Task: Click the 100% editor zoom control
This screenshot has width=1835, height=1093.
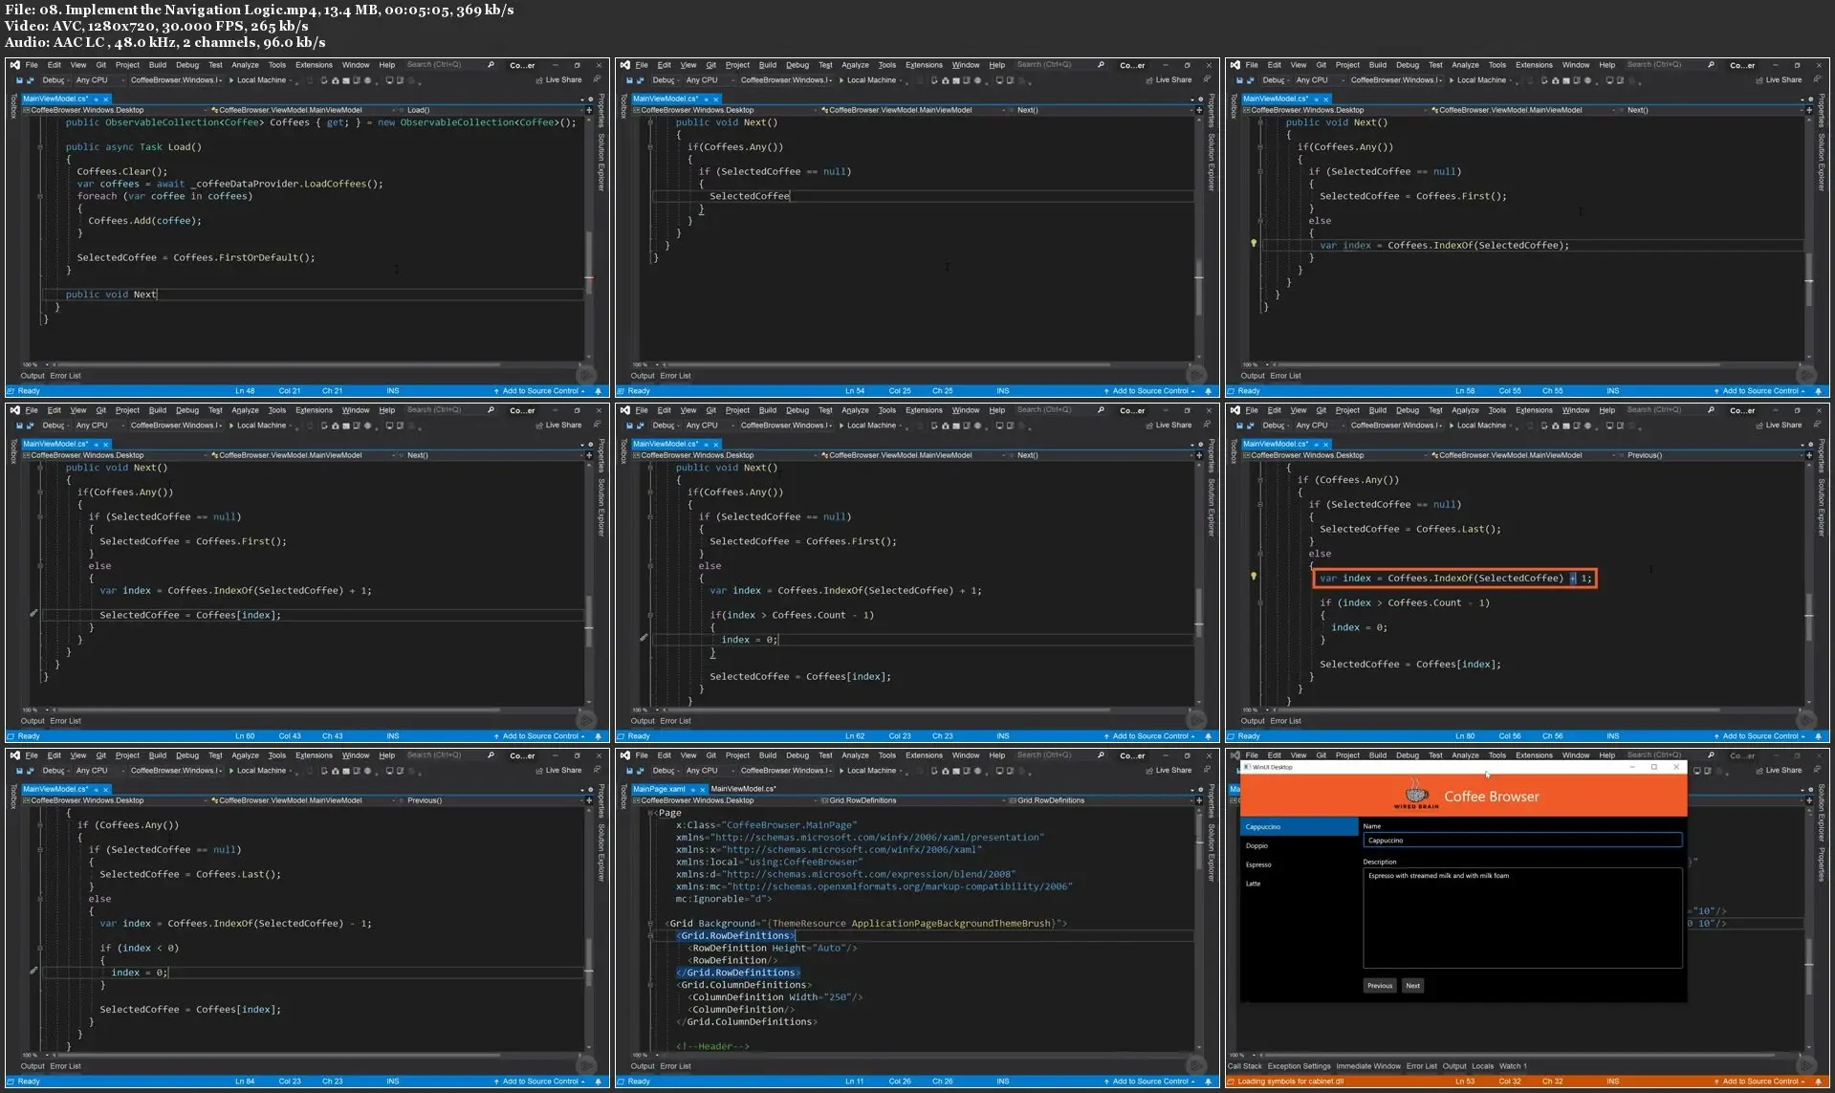Action: (25, 364)
